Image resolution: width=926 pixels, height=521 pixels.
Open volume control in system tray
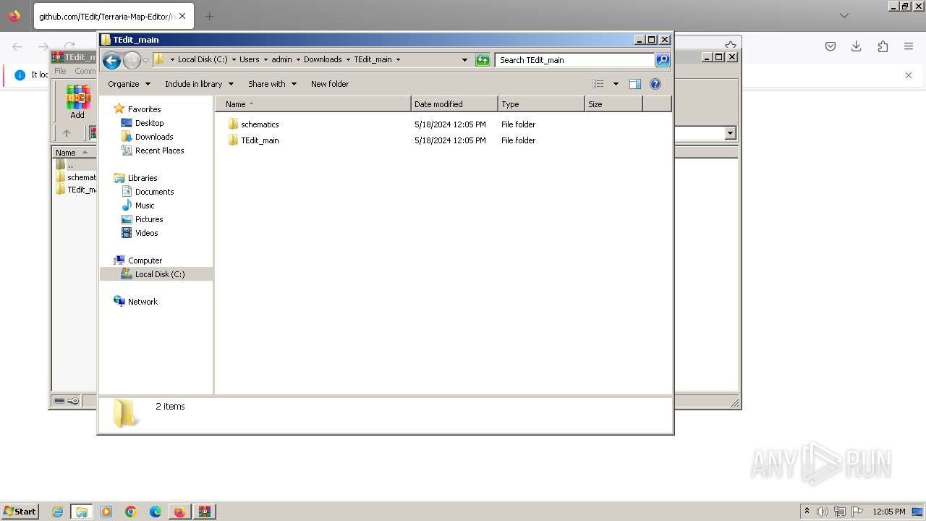point(823,512)
